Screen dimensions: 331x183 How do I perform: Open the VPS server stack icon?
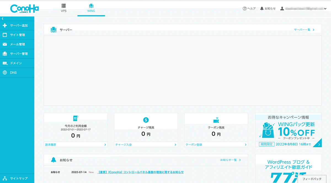[x=64, y=6]
